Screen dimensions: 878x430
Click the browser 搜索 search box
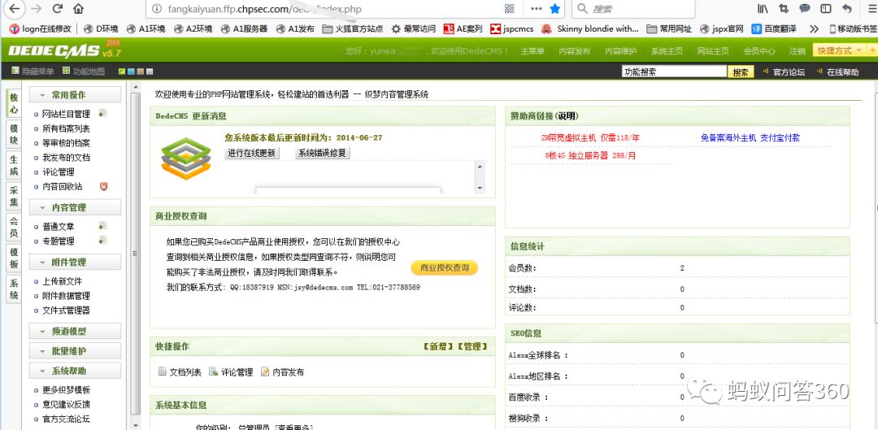(633, 8)
